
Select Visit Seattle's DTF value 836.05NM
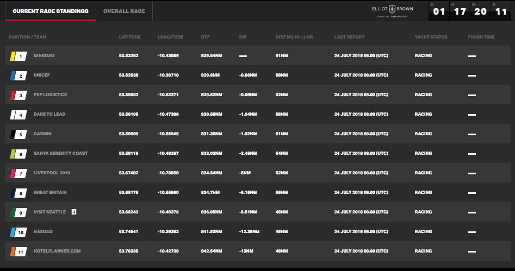(212, 212)
